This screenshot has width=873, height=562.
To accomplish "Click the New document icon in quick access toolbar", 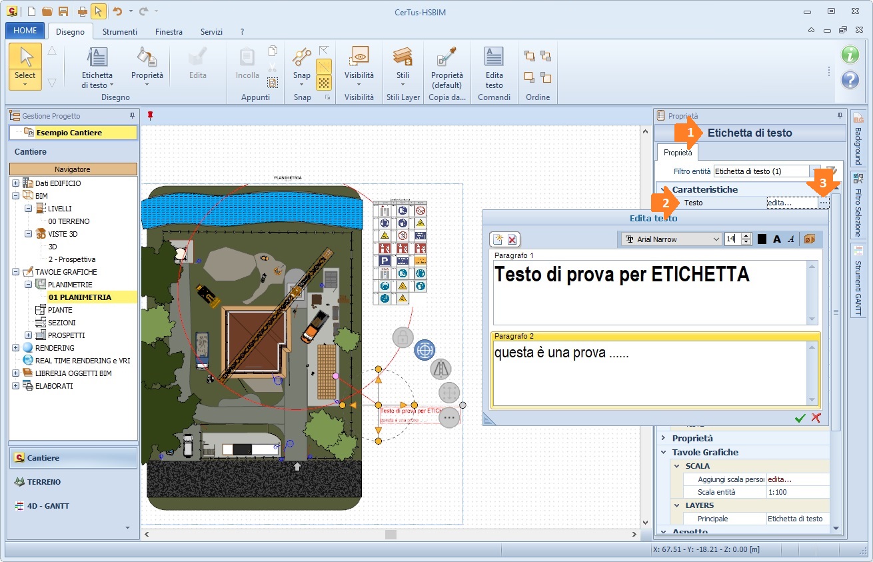I will pos(32,11).
